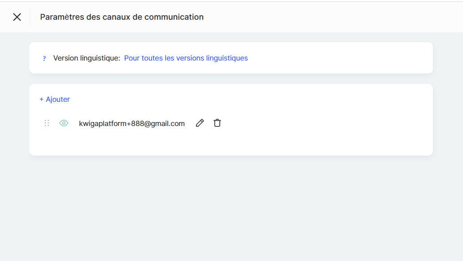
Task: Select Pour toutes les versions linguistiques
Action: click(186, 58)
